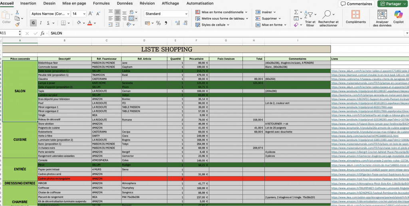Toggle center horizontal alignment
The width and height of the screenshot is (409, 206).
(118, 18)
